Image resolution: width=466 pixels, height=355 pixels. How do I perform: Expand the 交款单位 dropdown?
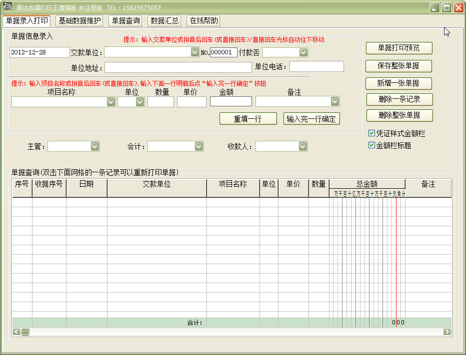[x=194, y=52]
